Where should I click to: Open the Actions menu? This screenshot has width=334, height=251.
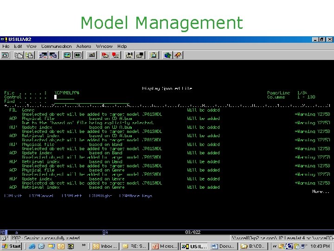click(x=83, y=46)
